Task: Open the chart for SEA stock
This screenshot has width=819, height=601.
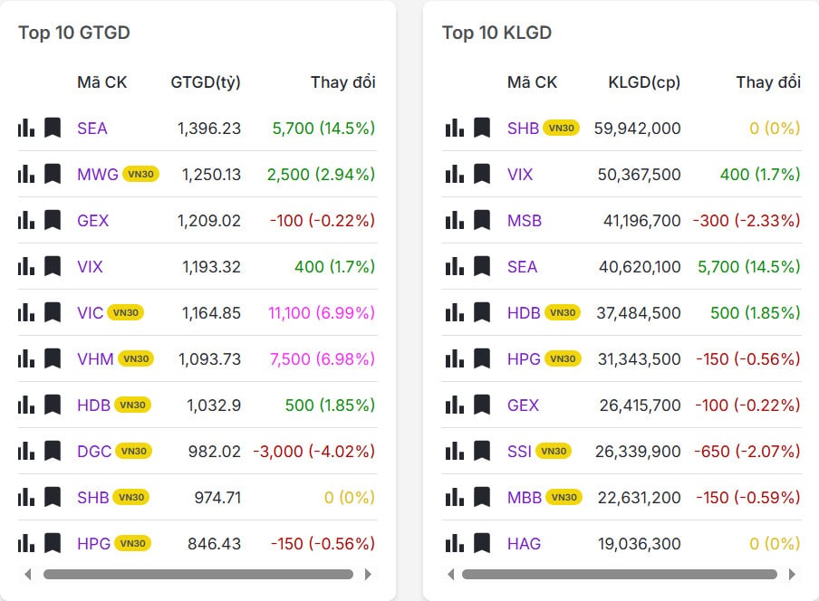Action: (x=25, y=128)
